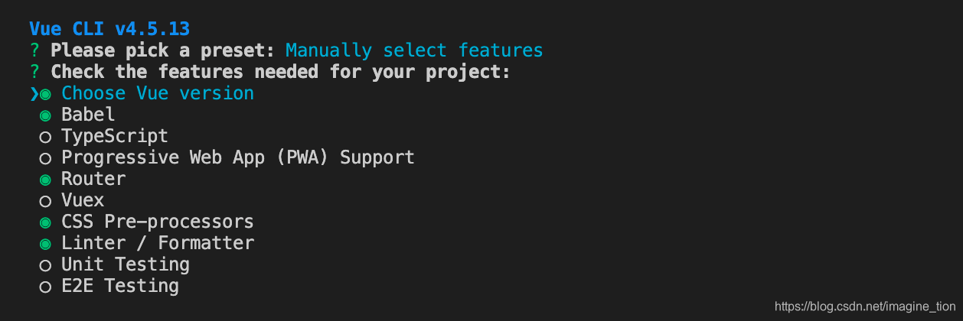Enable the Vuex feature circle
The width and height of the screenshot is (963, 321).
45,201
